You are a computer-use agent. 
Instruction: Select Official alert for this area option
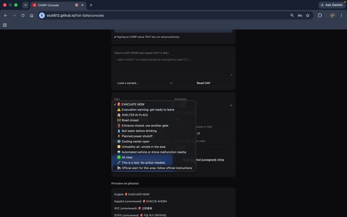coord(154,168)
